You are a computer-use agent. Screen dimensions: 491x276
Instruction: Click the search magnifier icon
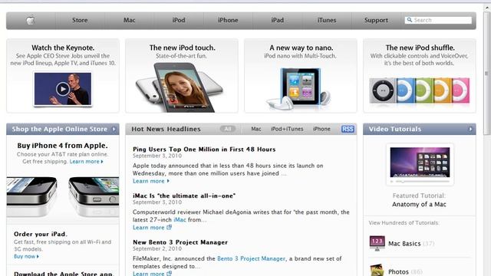(409, 20)
